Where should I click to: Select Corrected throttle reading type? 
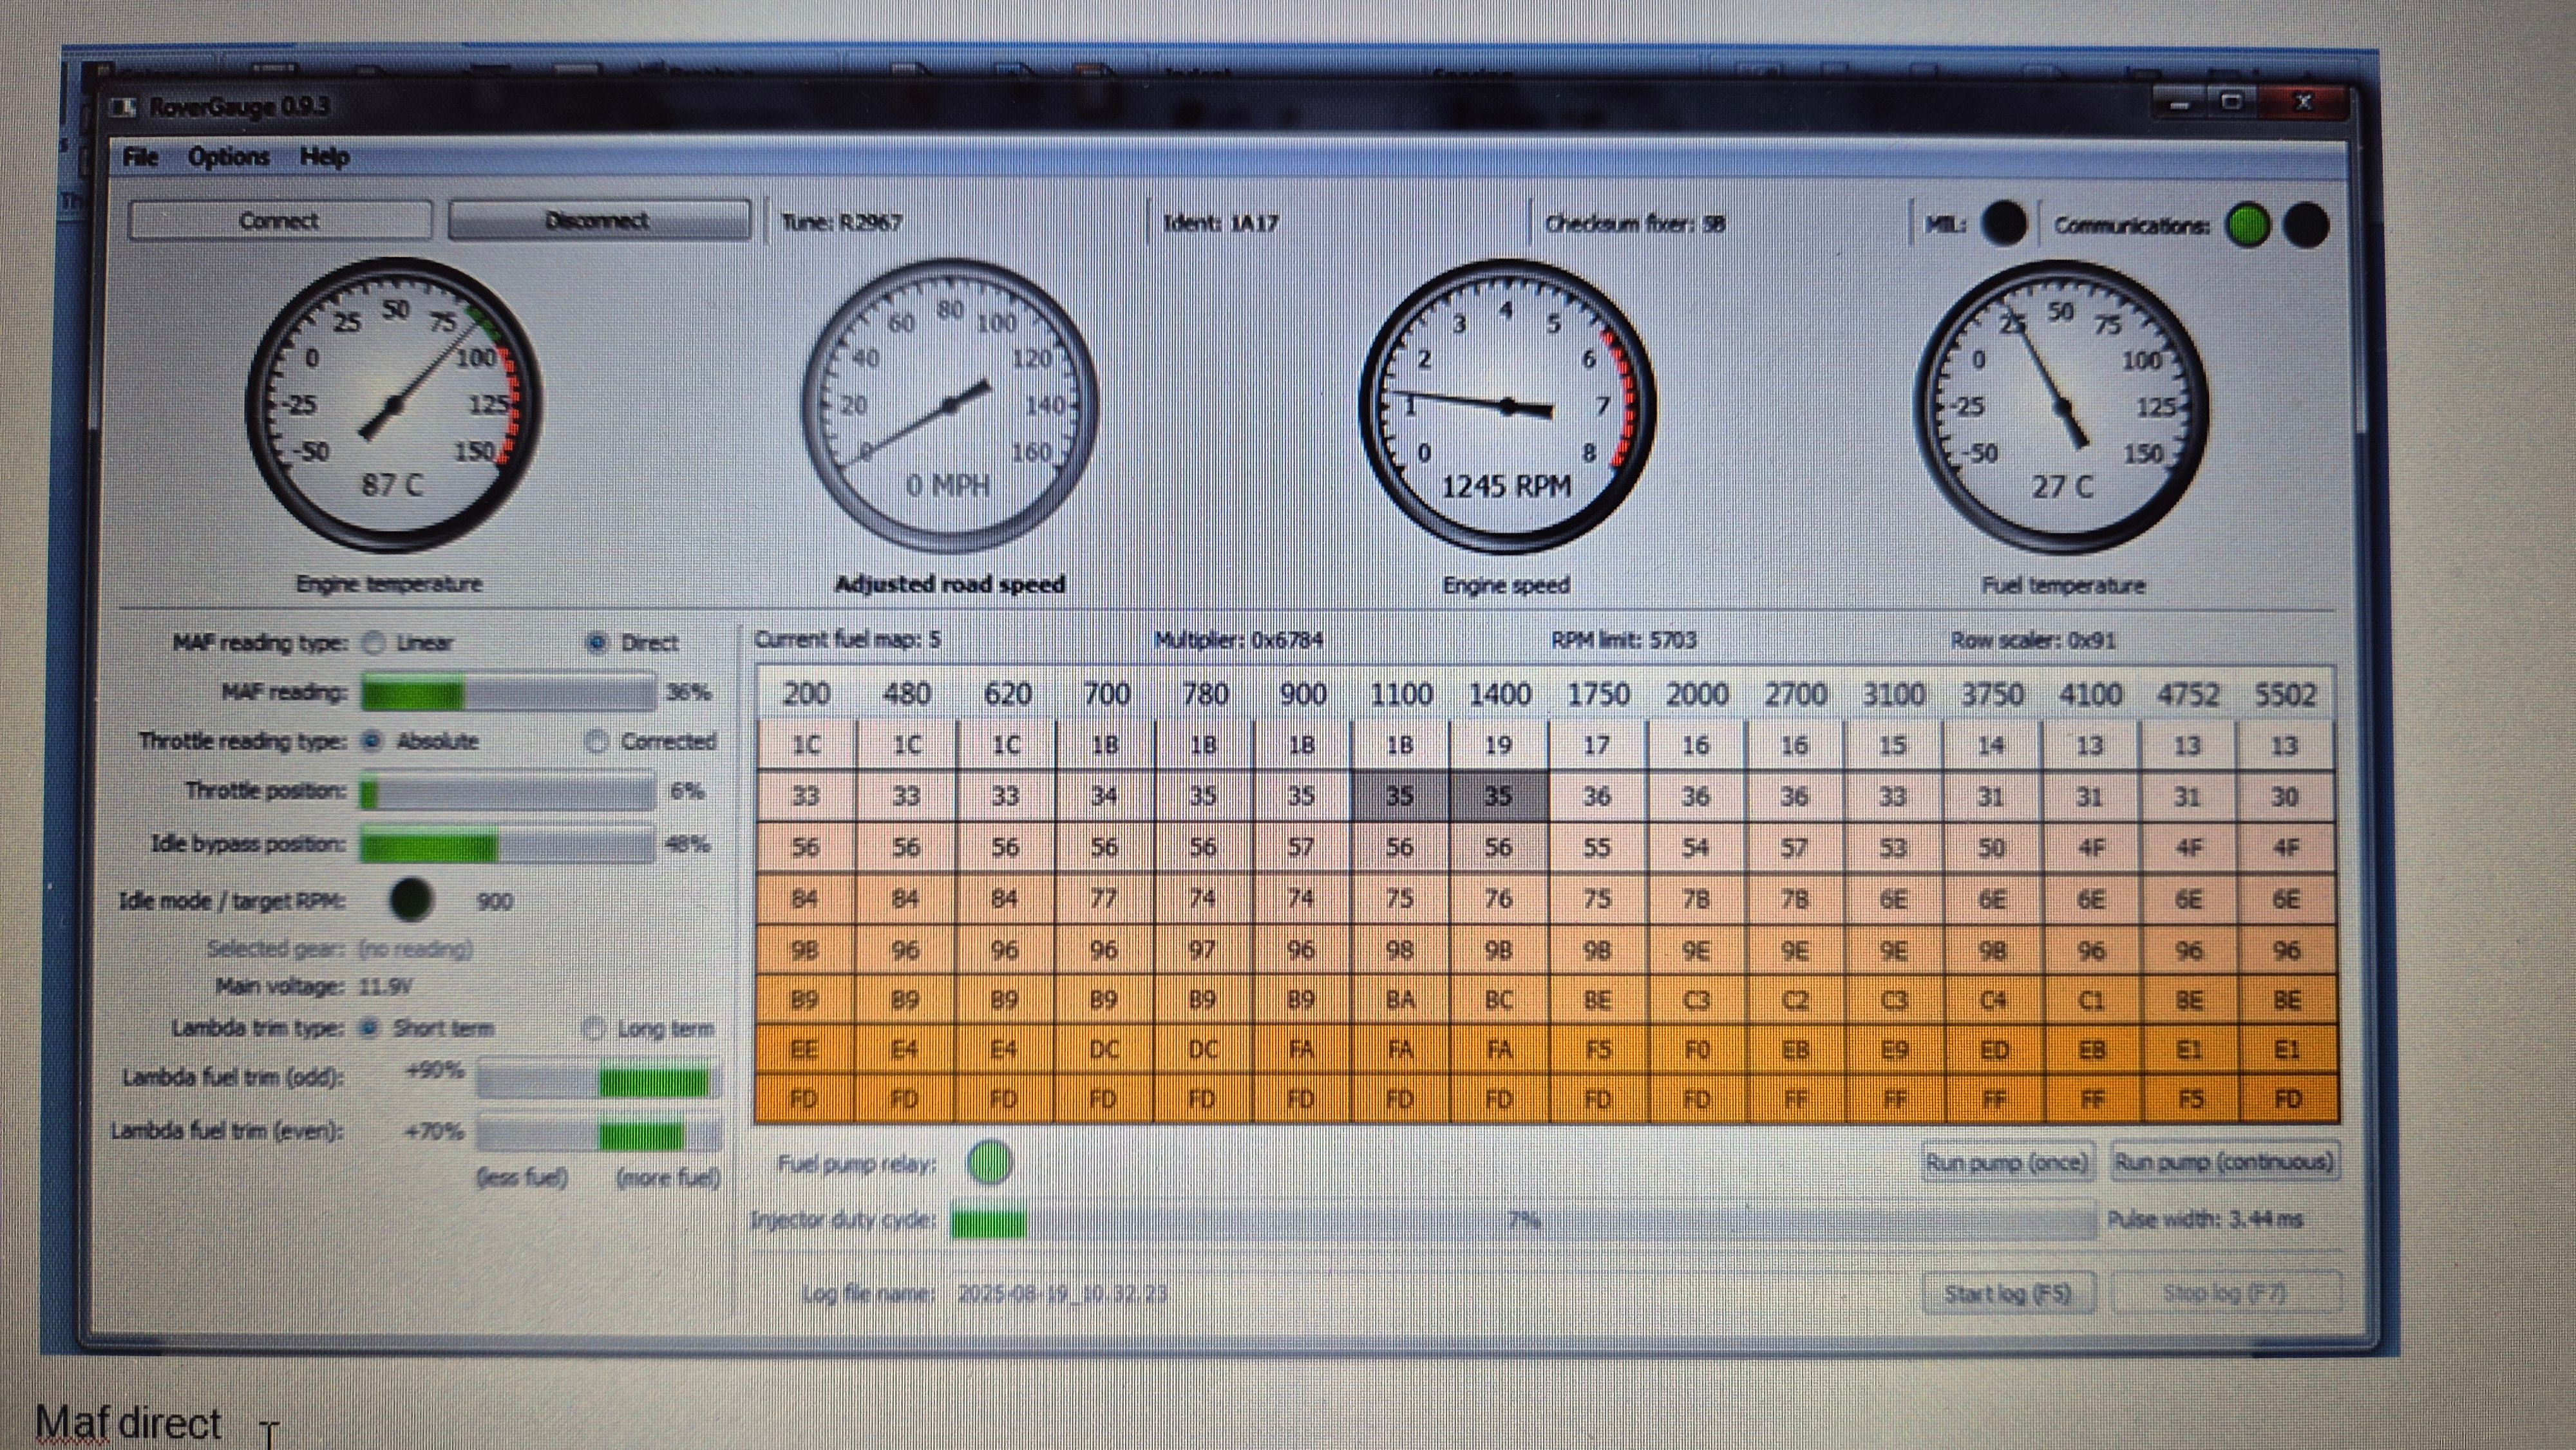pyautogui.click(x=597, y=741)
